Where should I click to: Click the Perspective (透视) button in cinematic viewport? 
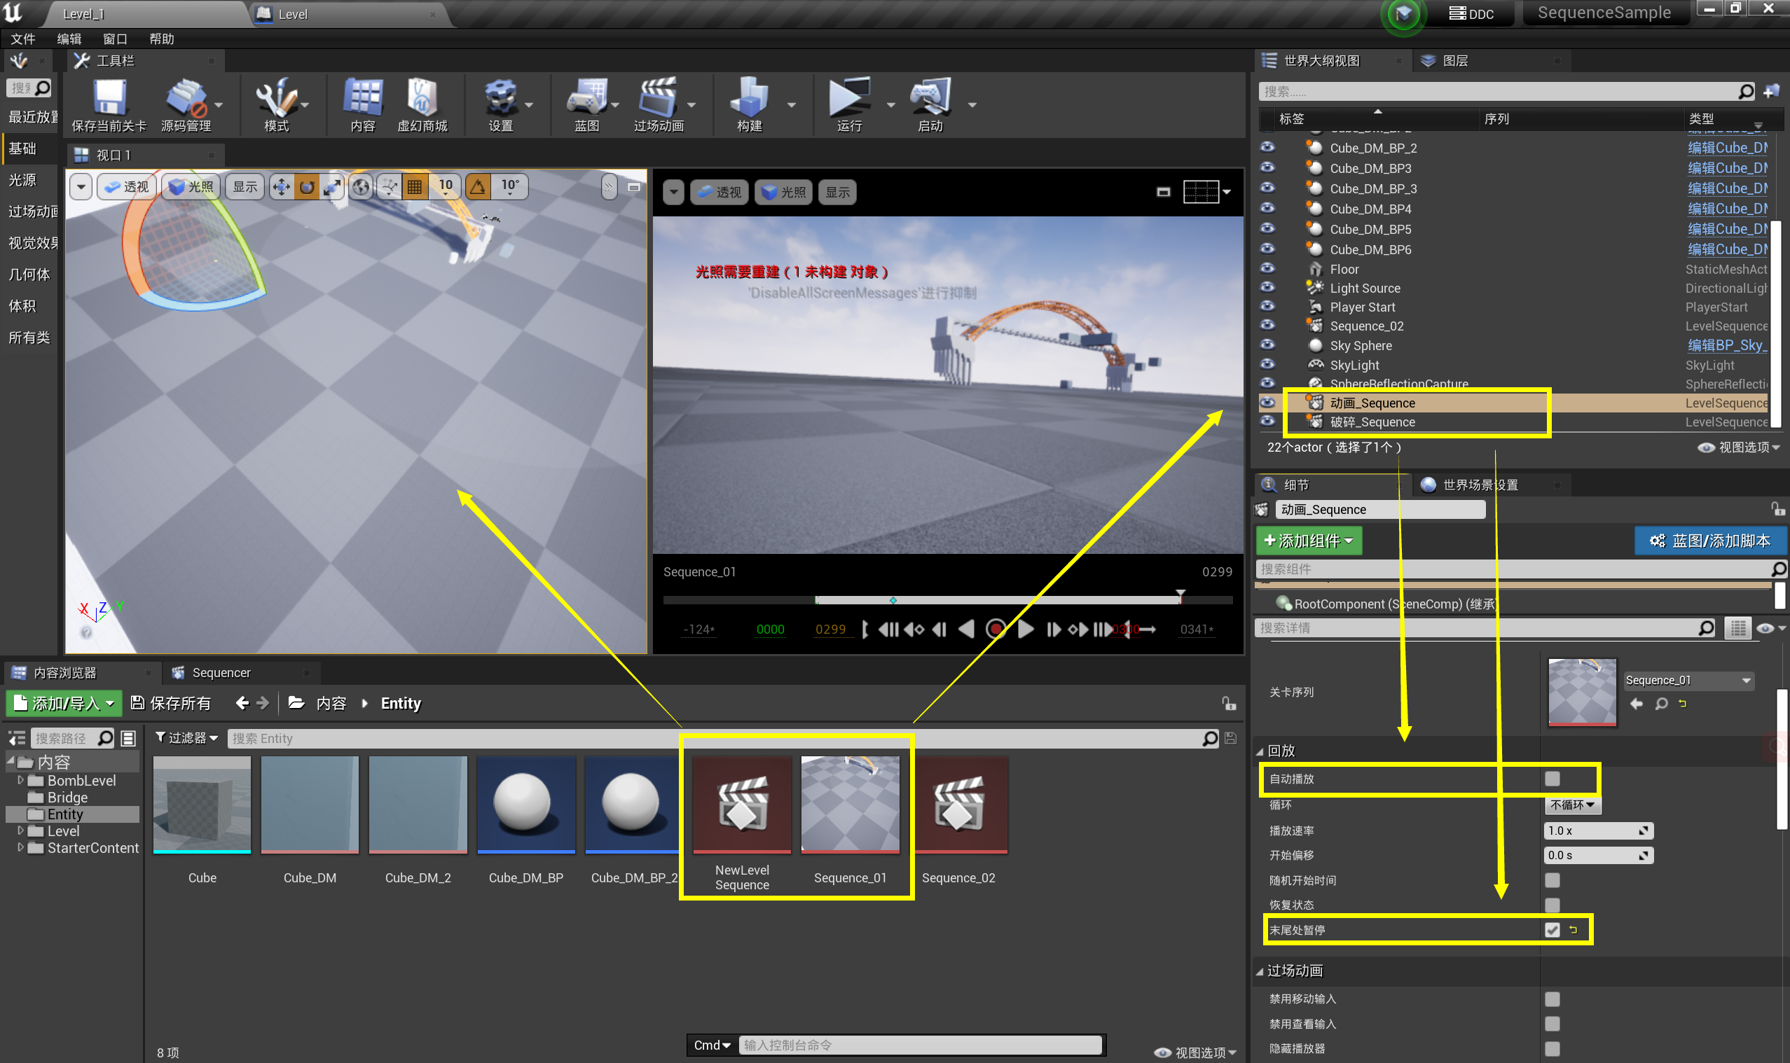click(x=720, y=192)
